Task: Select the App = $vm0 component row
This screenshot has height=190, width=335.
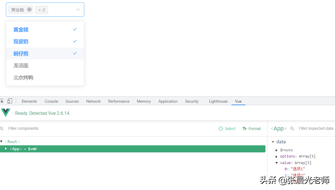Action: pos(133,149)
